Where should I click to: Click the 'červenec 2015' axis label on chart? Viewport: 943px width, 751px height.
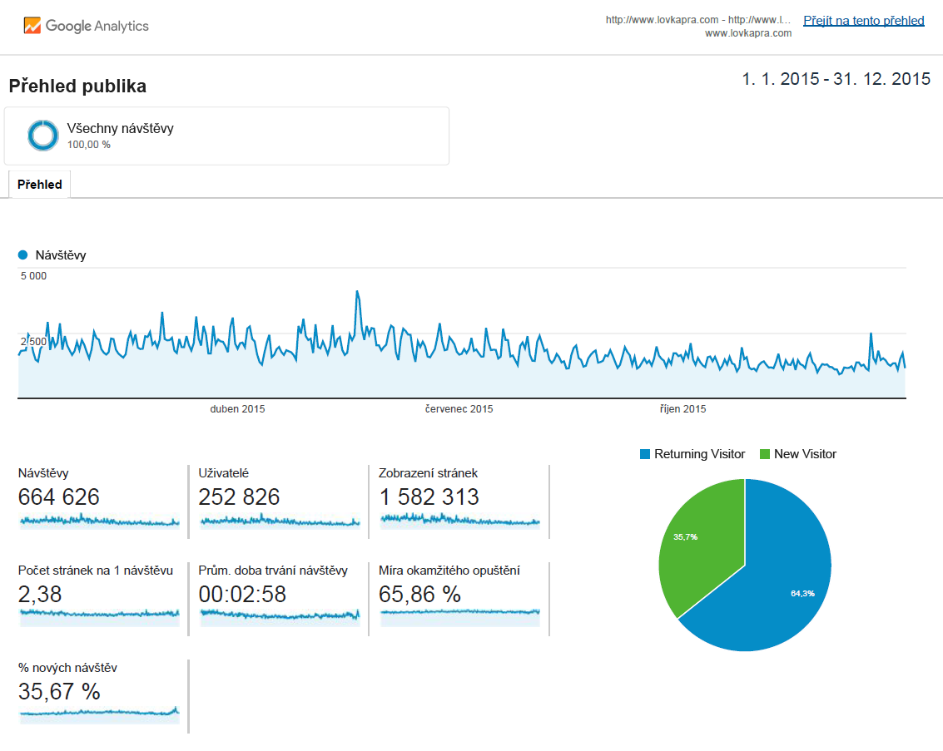(x=459, y=409)
